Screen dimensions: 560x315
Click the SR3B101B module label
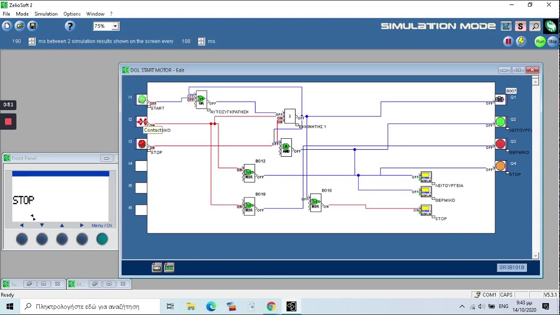point(511,267)
